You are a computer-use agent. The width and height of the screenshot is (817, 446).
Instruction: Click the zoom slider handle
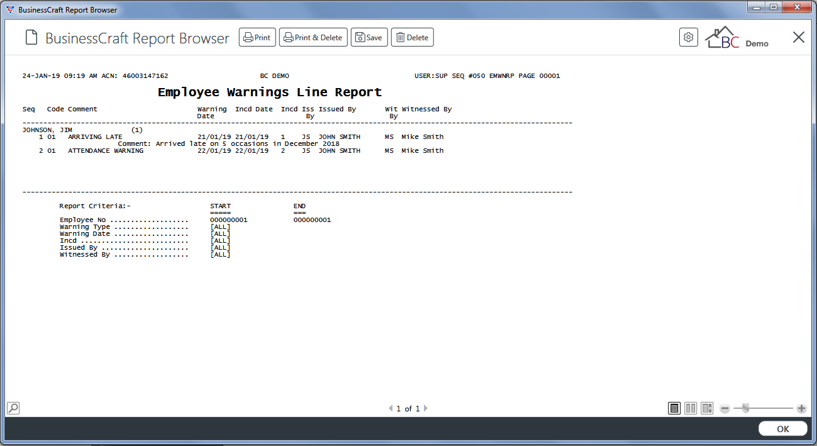[745, 408]
